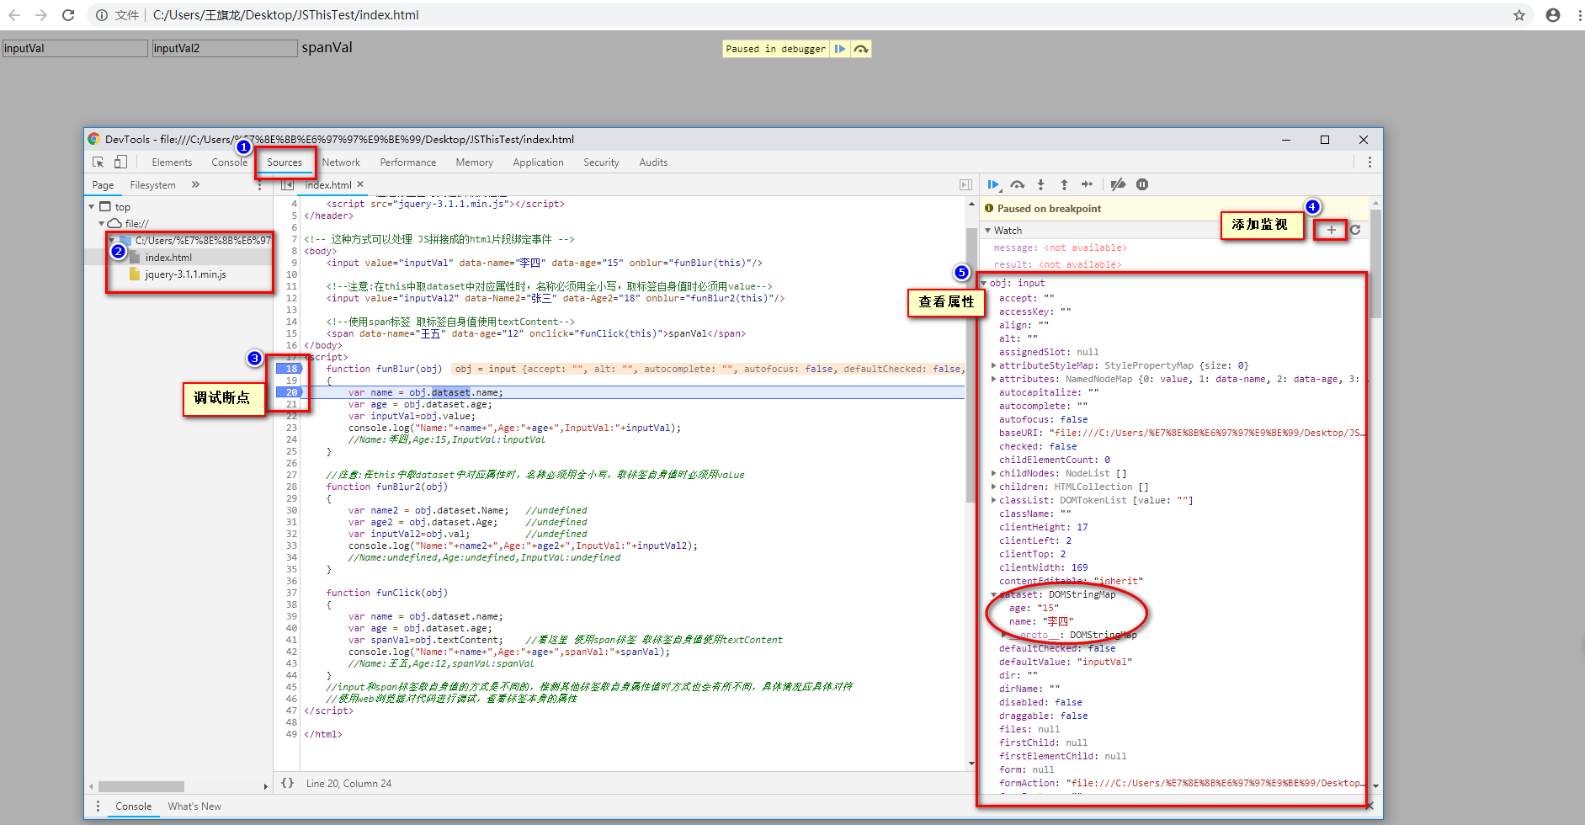Step into next function call

pyautogui.click(x=1041, y=184)
